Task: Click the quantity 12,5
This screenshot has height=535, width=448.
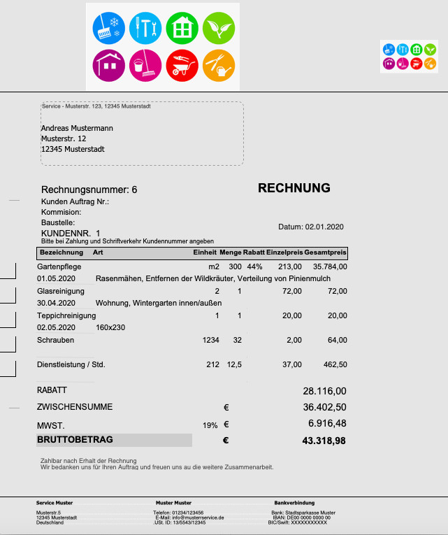Action: 234,365
